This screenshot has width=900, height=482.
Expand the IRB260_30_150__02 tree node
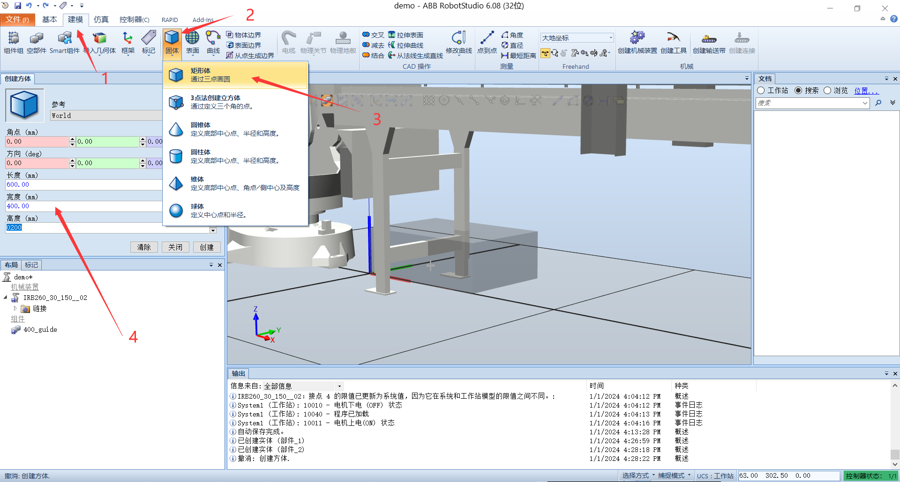(6, 298)
